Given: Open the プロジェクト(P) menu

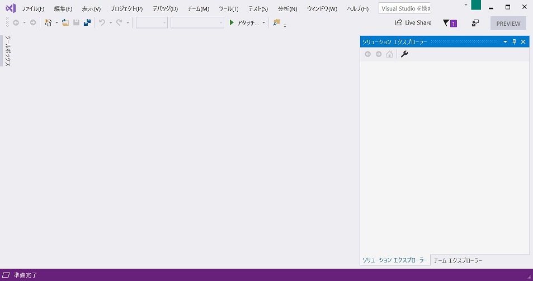Looking at the screenshot, I should (x=126, y=9).
